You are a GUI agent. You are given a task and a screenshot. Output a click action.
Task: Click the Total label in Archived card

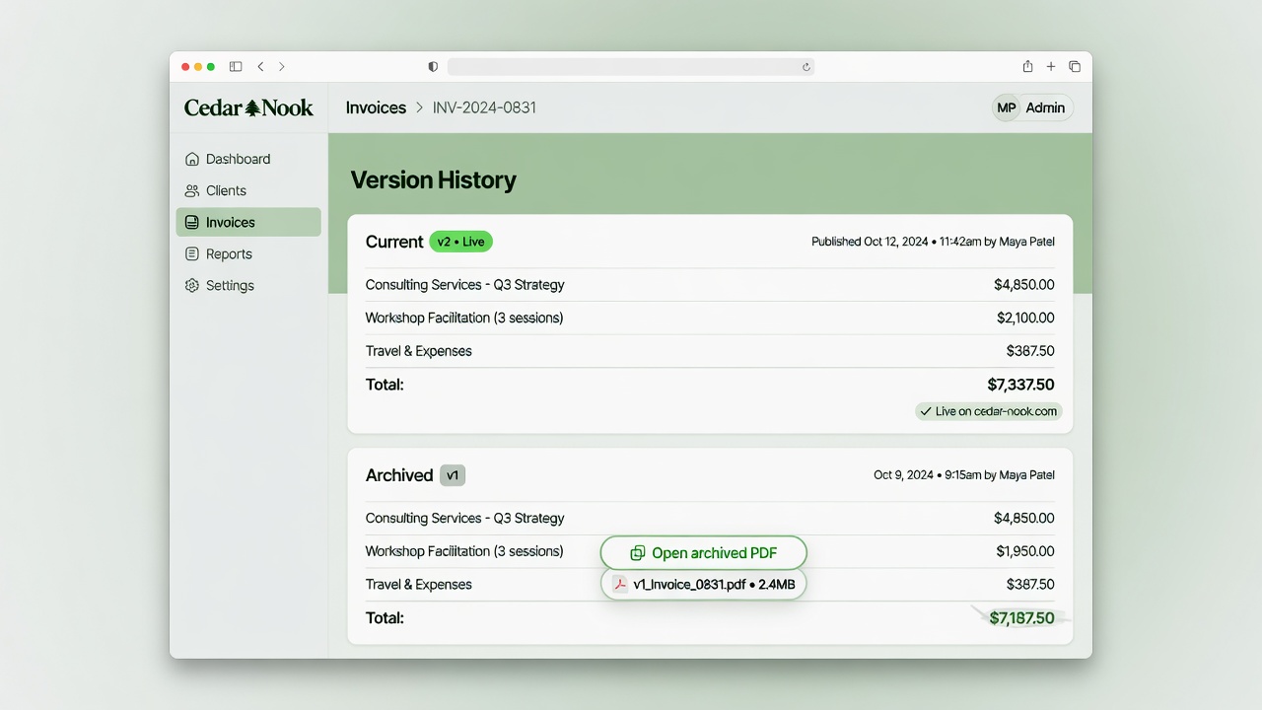pos(385,618)
